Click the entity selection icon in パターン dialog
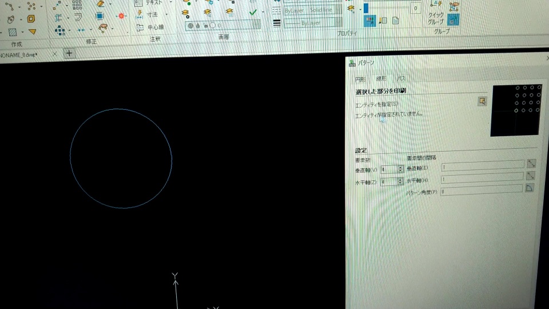 point(483,101)
